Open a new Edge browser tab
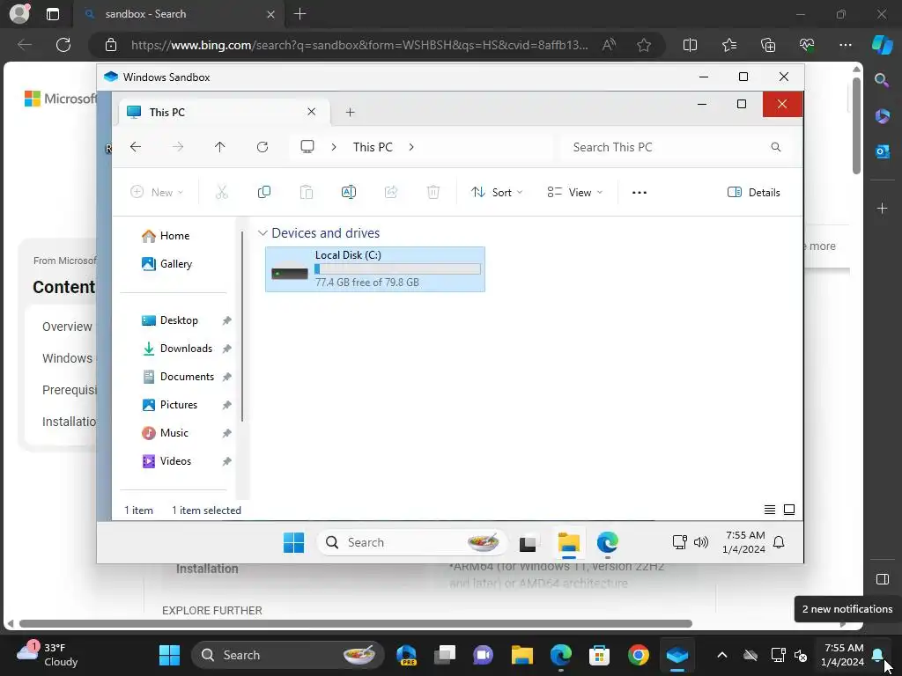The image size is (902, 676). click(x=299, y=14)
